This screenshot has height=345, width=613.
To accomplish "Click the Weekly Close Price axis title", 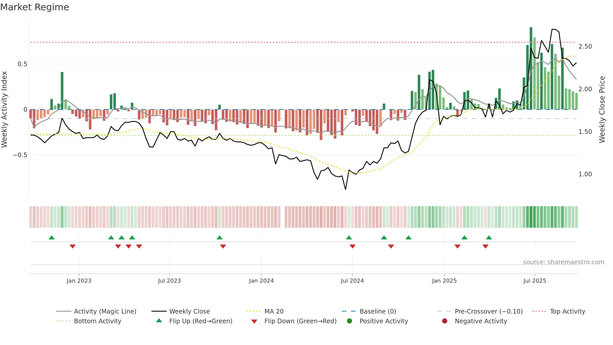I will (x=602, y=109).
